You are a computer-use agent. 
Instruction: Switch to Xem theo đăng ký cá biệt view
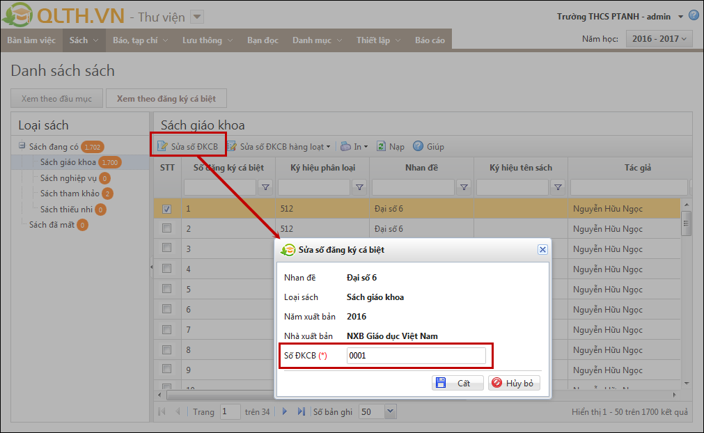click(x=166, y=98)
